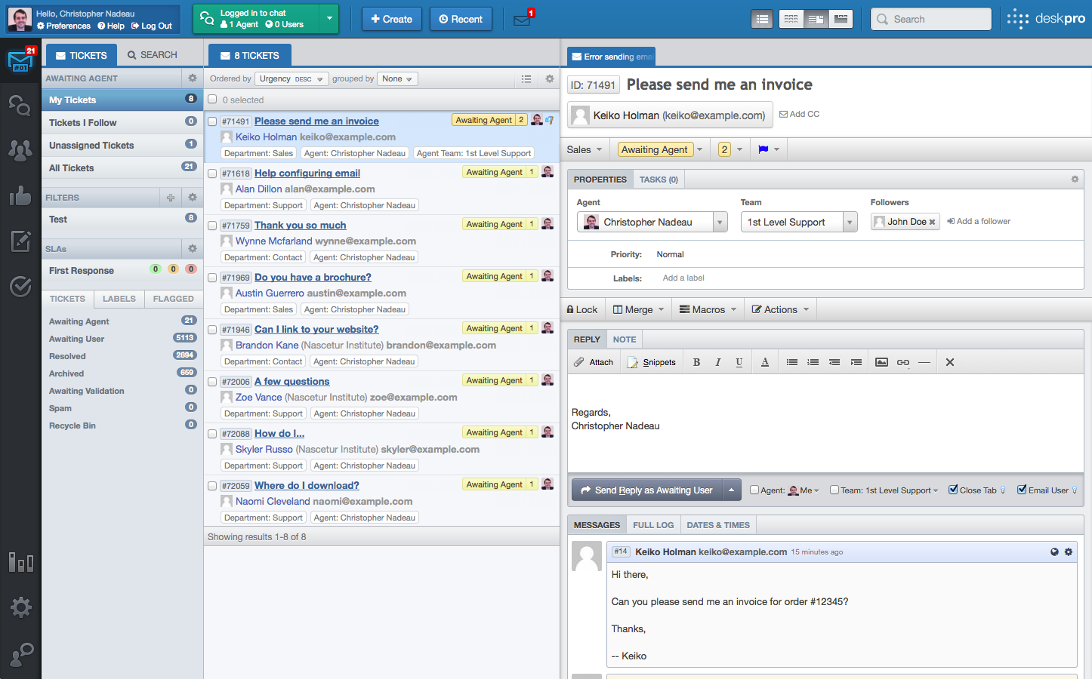Click Send Reply as Awaiting User button
This screenshot has width=1092, height=679.
coord(646,490)
